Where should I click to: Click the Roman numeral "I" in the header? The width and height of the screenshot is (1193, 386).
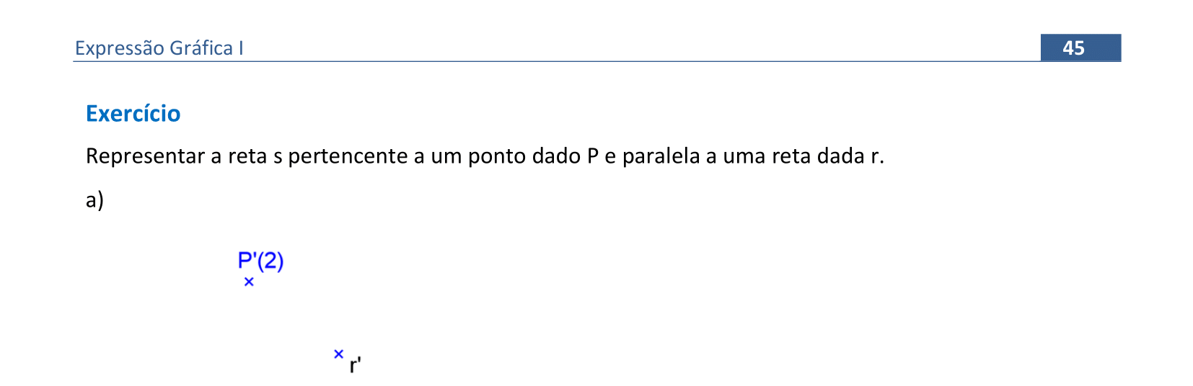point(241,48)
